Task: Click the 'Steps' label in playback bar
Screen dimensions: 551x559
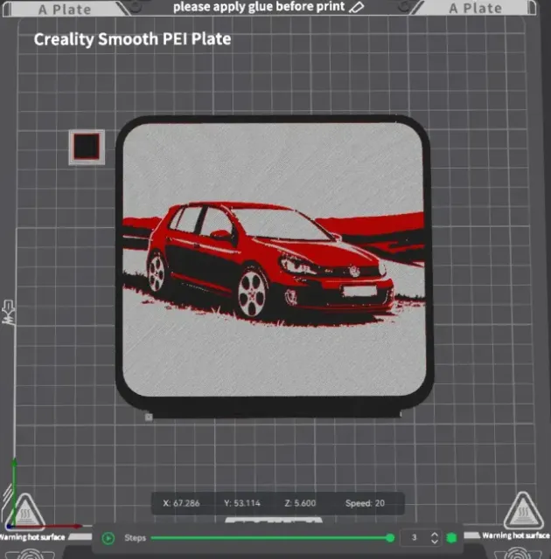Action: (x=136, y=538)
